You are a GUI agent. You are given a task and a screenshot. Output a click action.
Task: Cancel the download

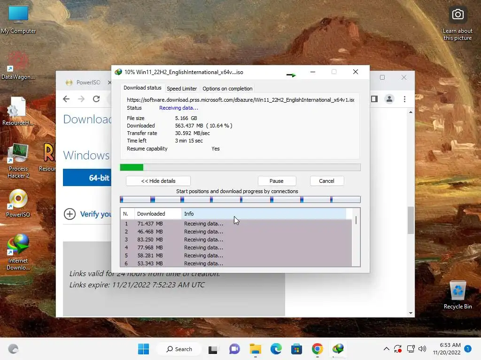pos(327,181)
